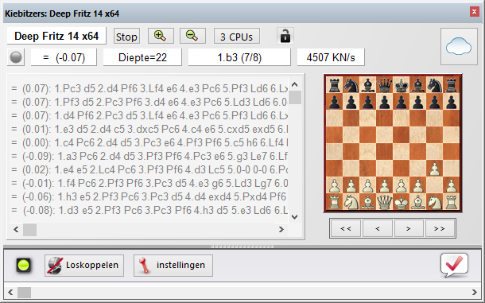This screenshot has height=303, width=485.
Task: Select the 3 CPUs button
Action: (237, 37)
